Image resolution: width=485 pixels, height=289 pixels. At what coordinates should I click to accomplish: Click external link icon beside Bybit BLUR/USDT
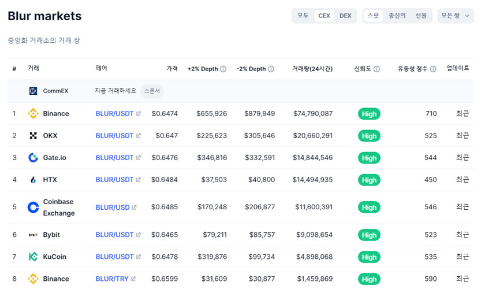pos(138,235)
